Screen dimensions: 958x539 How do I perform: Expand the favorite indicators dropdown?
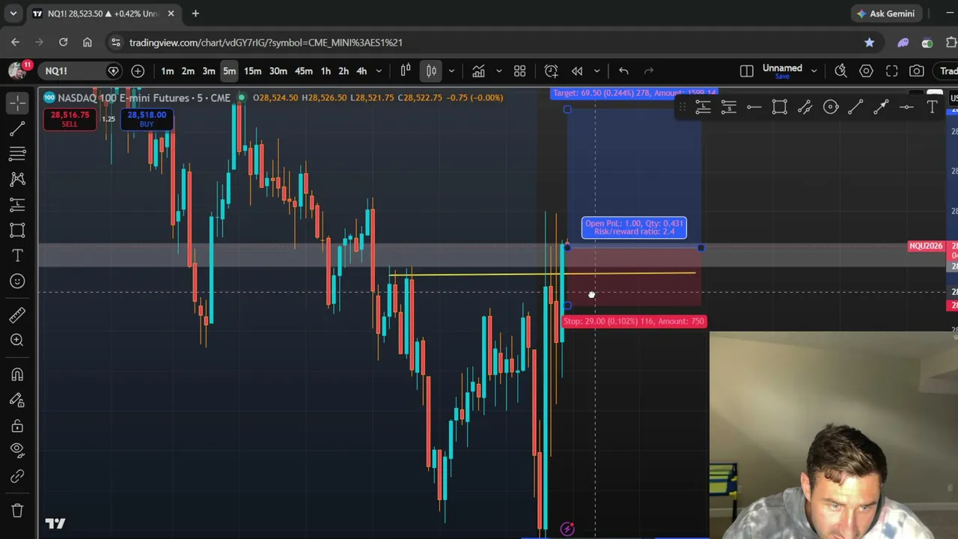(498, 71)
